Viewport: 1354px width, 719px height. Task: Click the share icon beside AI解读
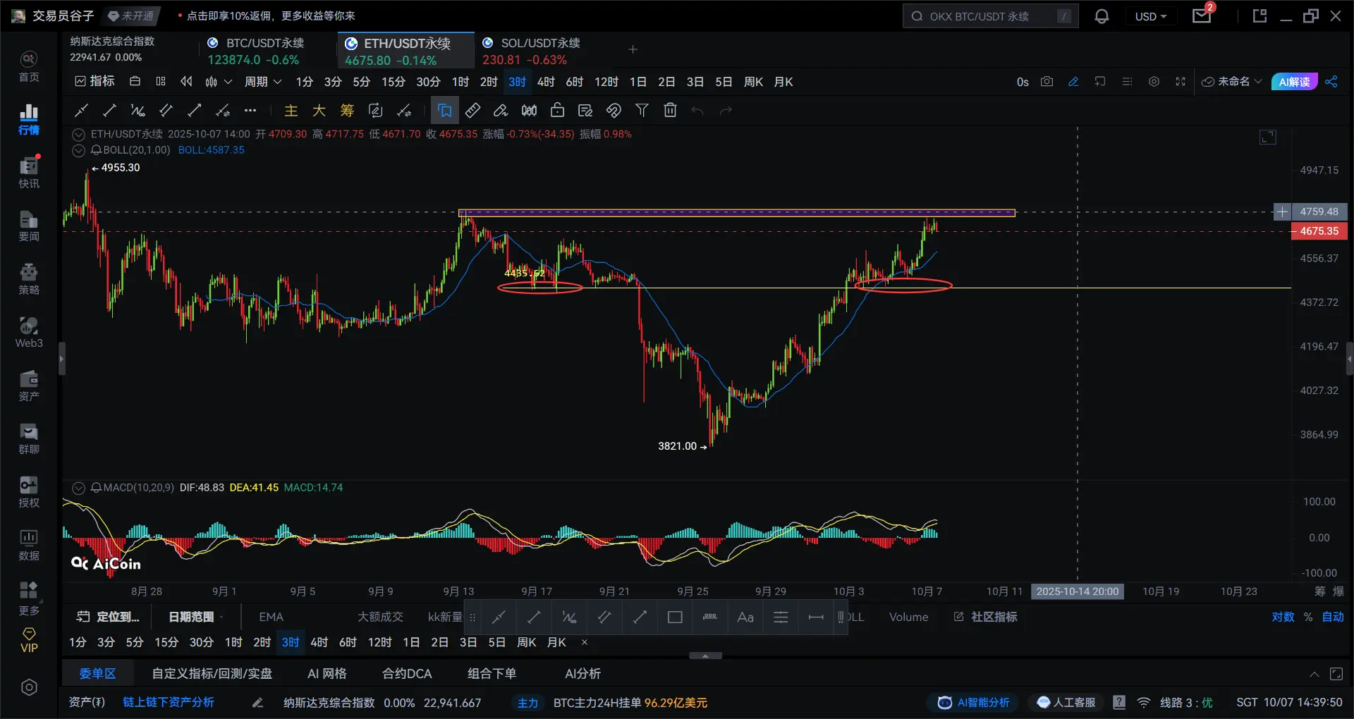(x=1331, y=82)
